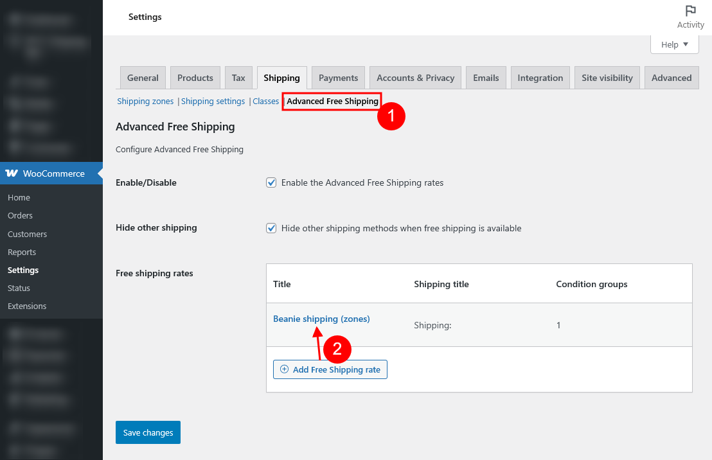
Task: Go to the Payments tab
Action: click(338, 78)
